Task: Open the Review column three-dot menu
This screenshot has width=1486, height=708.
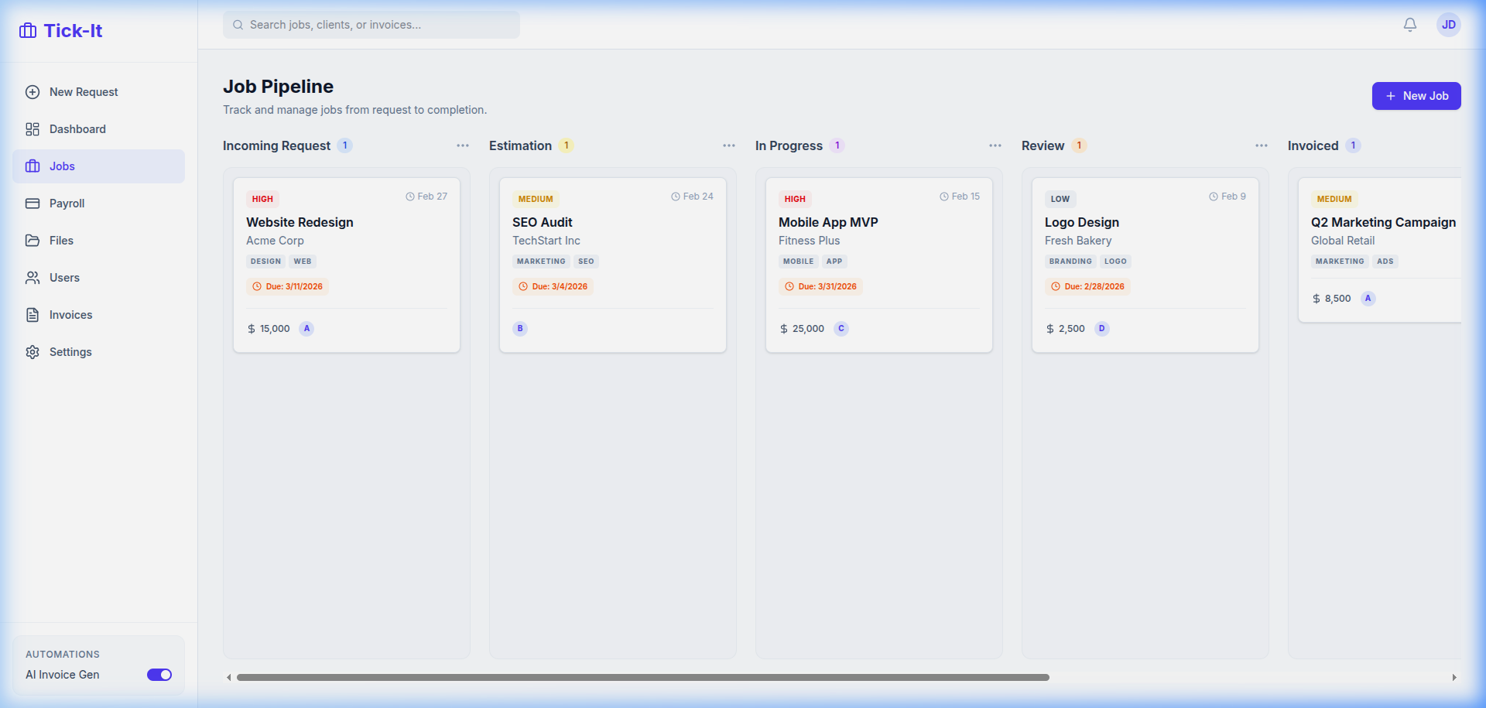Action: pos(1262,145)
